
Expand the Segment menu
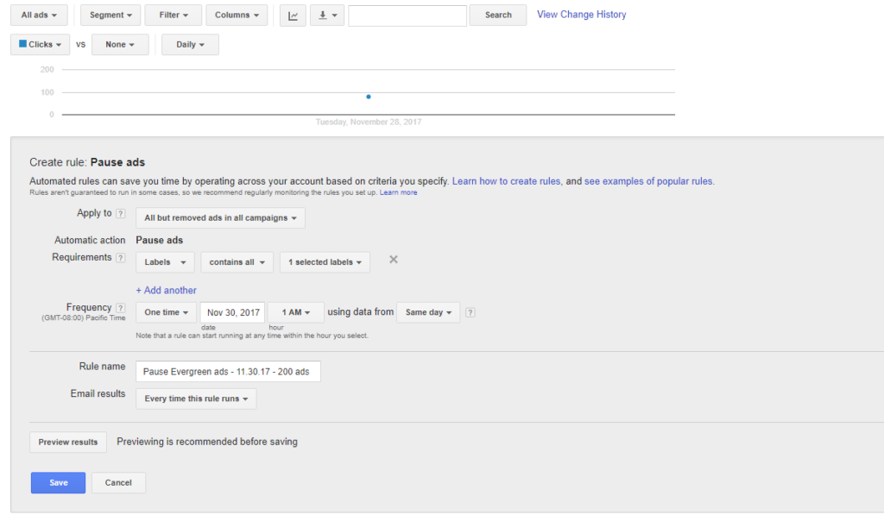pyautogui.click(x=111, y=16)
